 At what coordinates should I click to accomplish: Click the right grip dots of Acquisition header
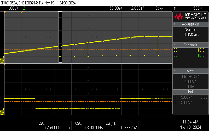point(207,24)
